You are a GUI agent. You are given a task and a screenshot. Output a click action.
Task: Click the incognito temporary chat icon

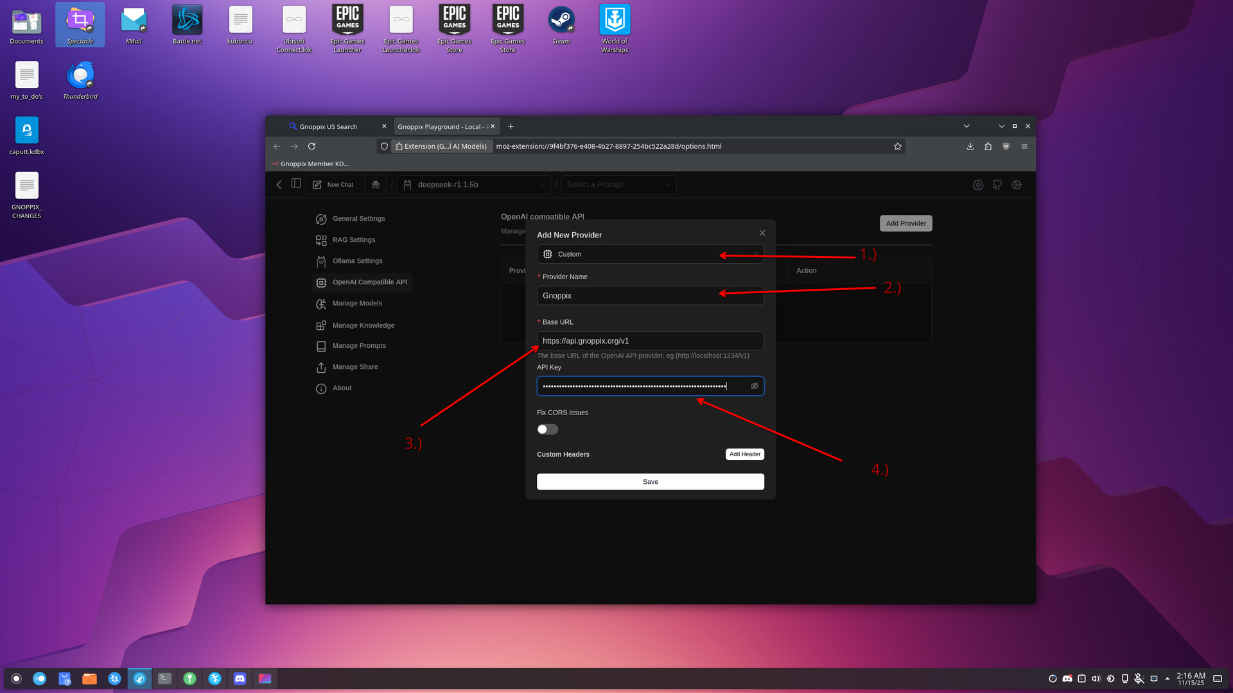coord(376,185)
